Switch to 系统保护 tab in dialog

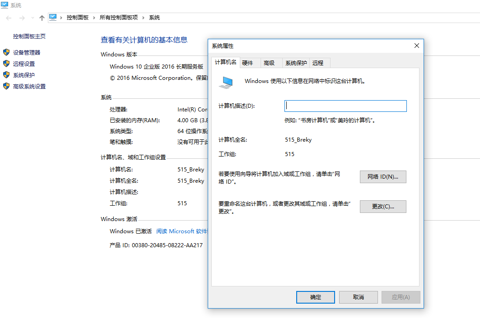click(296, 63)
